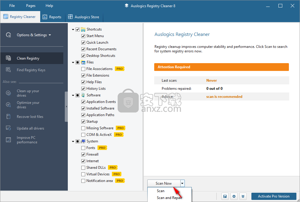Enable the COM & ActiveX checkbox
Viewport: 300px width, 202px height.
pos(83,135)
